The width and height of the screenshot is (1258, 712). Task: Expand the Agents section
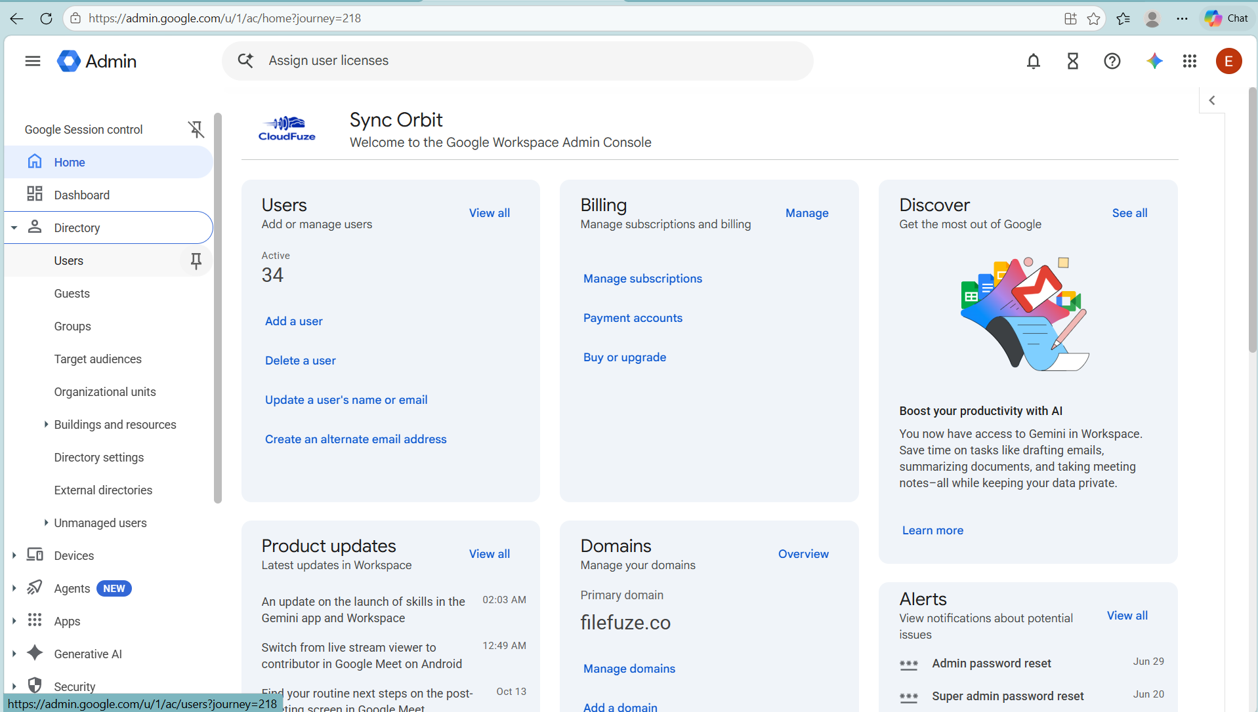point(14,588)
